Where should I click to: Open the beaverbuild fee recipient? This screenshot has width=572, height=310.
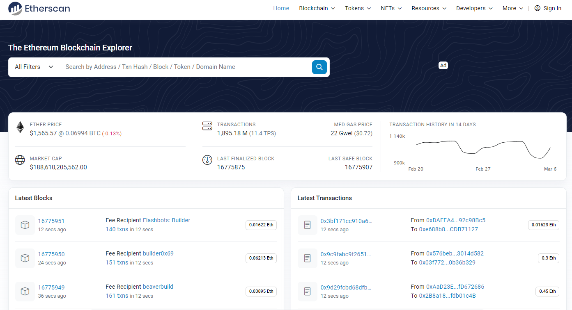pos(158,287)
